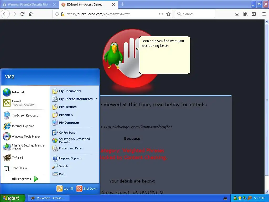The width and height of the screenshot is (269, 202).
Task: Open Printers and Faxes
Action: pyautogui.click(x=75, y=148)
